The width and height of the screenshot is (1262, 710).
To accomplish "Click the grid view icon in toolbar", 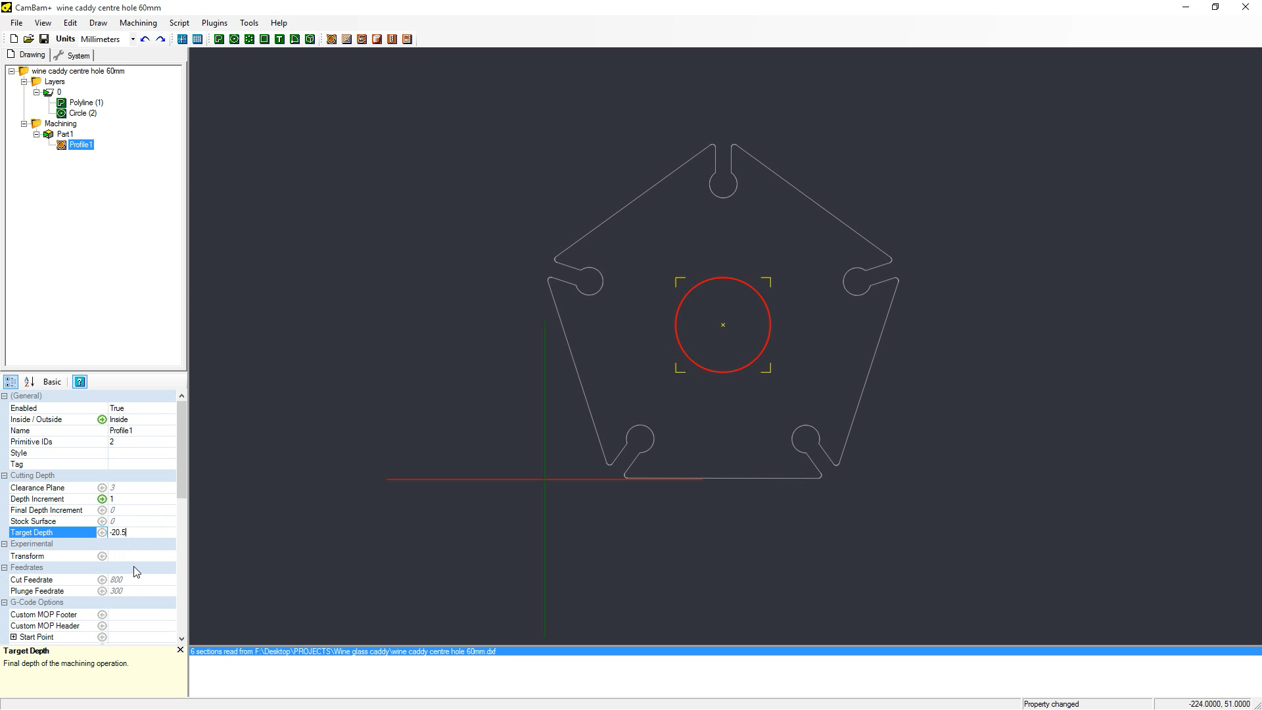I will [197, 39].
